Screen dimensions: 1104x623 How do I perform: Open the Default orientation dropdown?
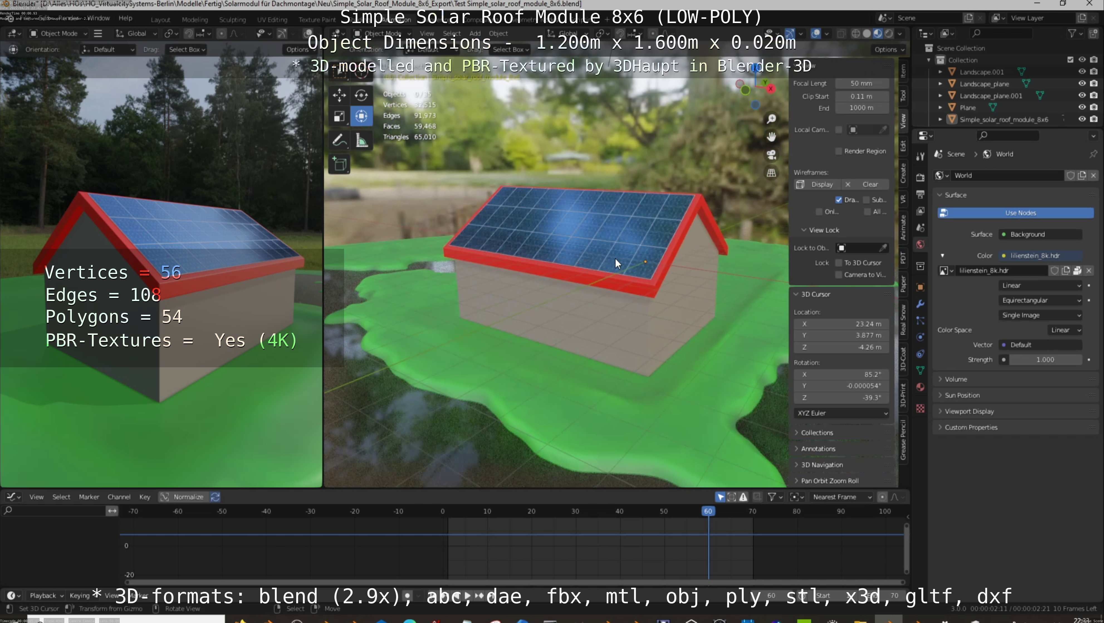[108, 49]
